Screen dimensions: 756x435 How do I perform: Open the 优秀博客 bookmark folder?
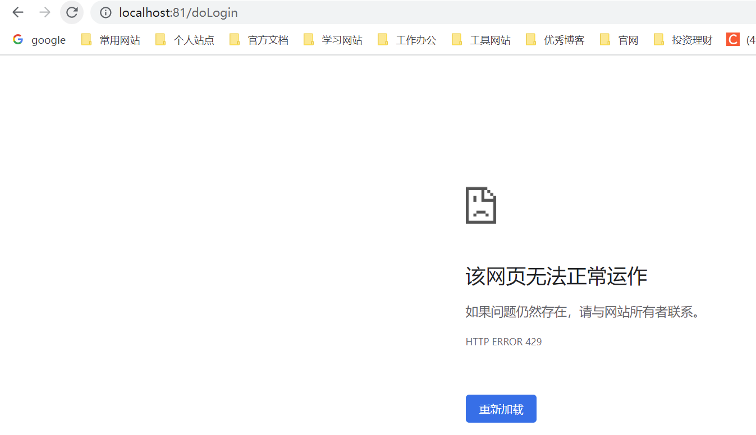(x=555, y=40)
